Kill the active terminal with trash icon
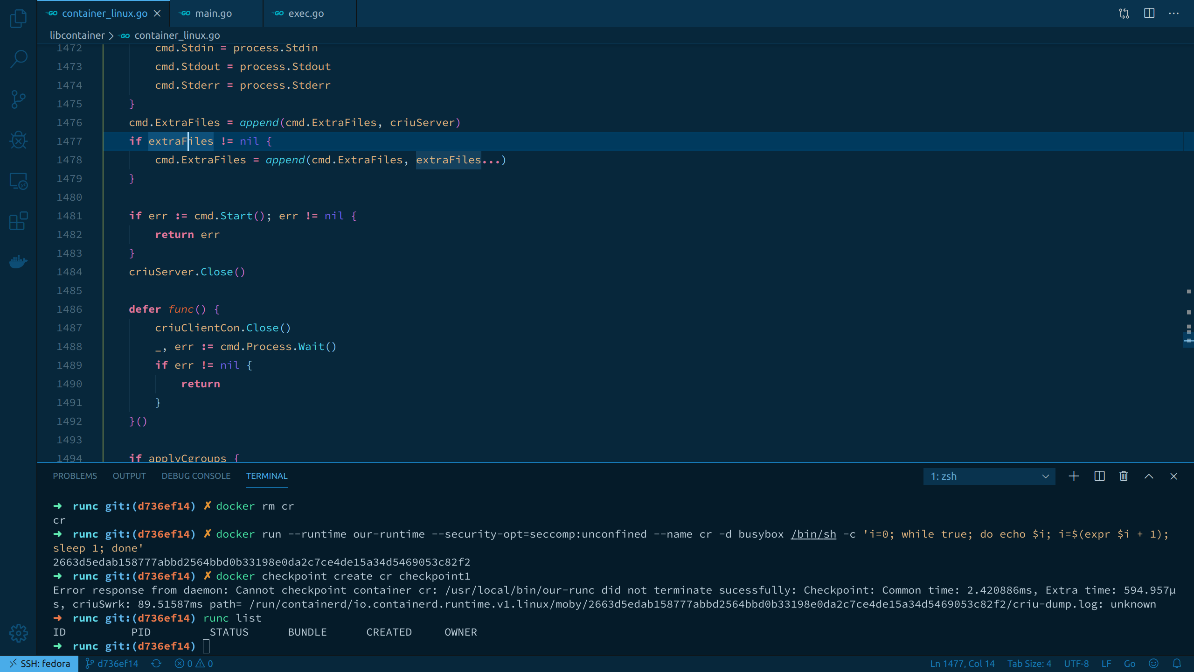Screen dimensions: 1194x672 1124,476
